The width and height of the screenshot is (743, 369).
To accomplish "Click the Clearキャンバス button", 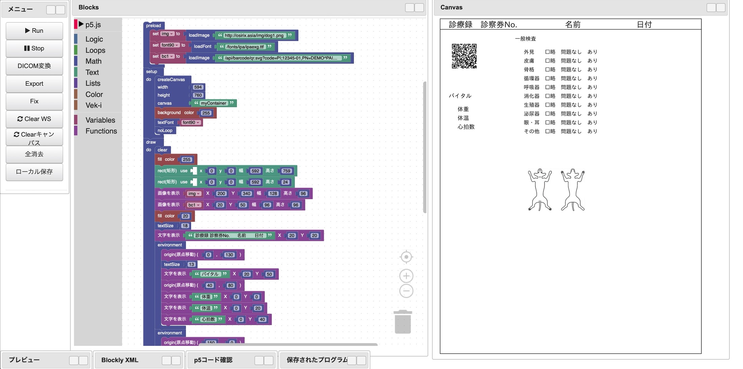I will [x=34, y=137].
